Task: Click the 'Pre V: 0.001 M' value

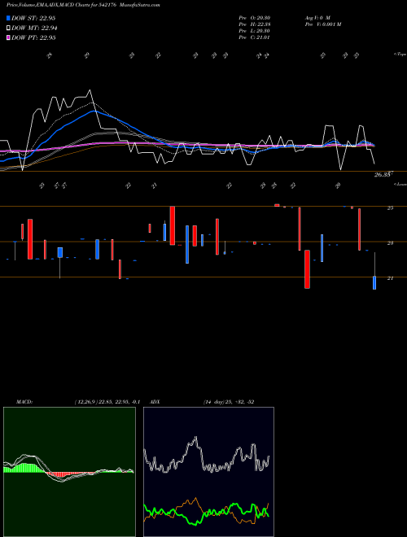Action: [322, 24]
